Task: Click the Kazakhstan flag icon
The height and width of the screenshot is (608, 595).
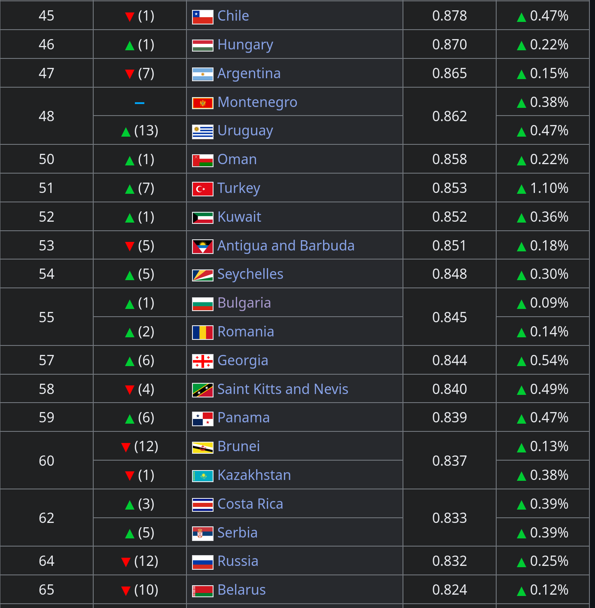Action: pos(202,476)
